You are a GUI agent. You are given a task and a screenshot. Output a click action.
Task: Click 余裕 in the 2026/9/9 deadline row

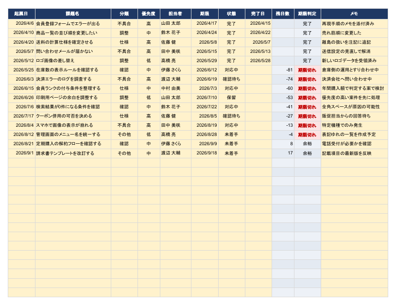click(308, 144)
